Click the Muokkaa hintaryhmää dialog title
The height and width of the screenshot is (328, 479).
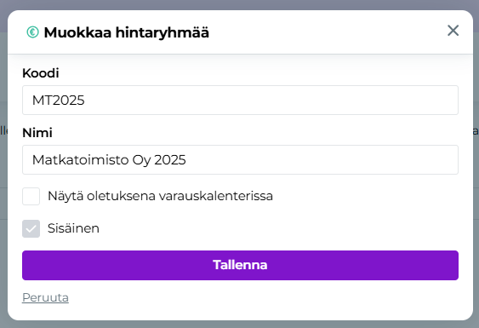pyautogui.click(x=127, y=32)
